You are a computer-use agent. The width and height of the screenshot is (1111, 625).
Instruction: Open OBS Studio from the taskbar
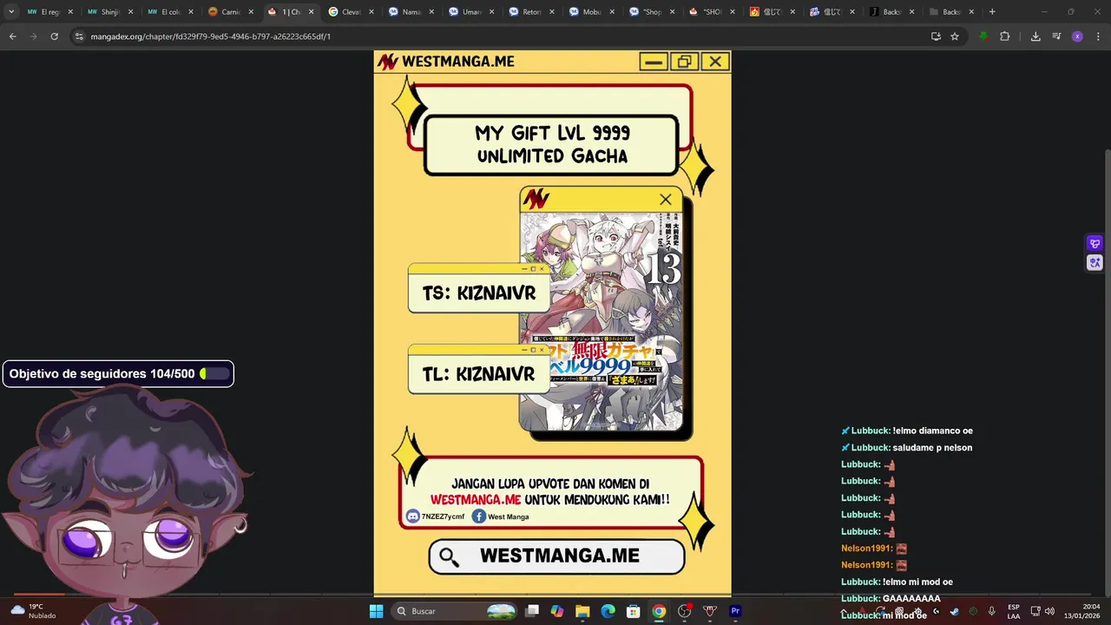[685, 611]
